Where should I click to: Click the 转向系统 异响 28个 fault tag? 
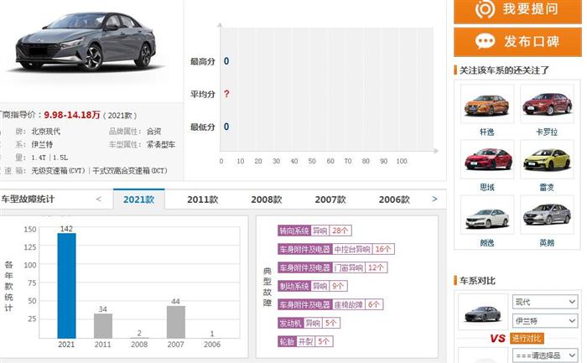tap(314, 231)
